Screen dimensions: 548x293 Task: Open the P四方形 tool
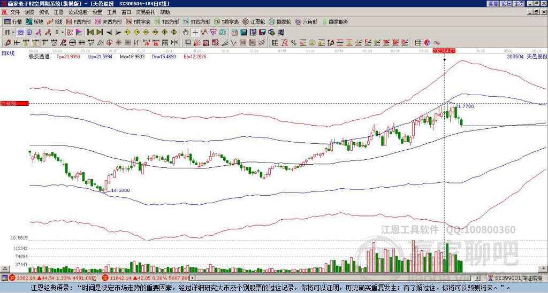click(79, 21)
